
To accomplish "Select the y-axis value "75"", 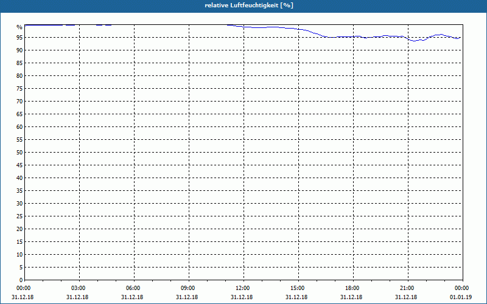I will pyautogui.click(x=19, y=89).
